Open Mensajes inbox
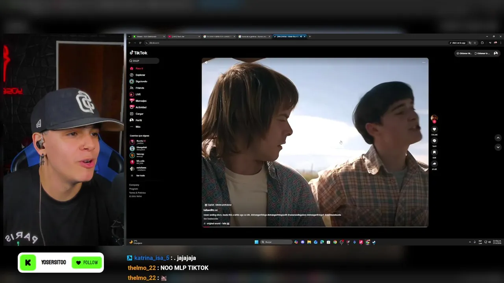Image resolution: width=504 pixels, height=283 pixels. click(138, 101)
